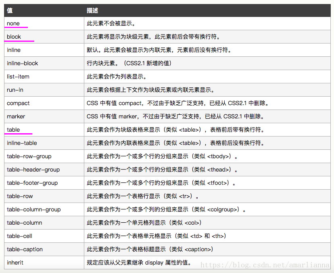Select the 'compact' value cell
The height and width of the screenshot is (273, 334).
[x=44, y=103]
